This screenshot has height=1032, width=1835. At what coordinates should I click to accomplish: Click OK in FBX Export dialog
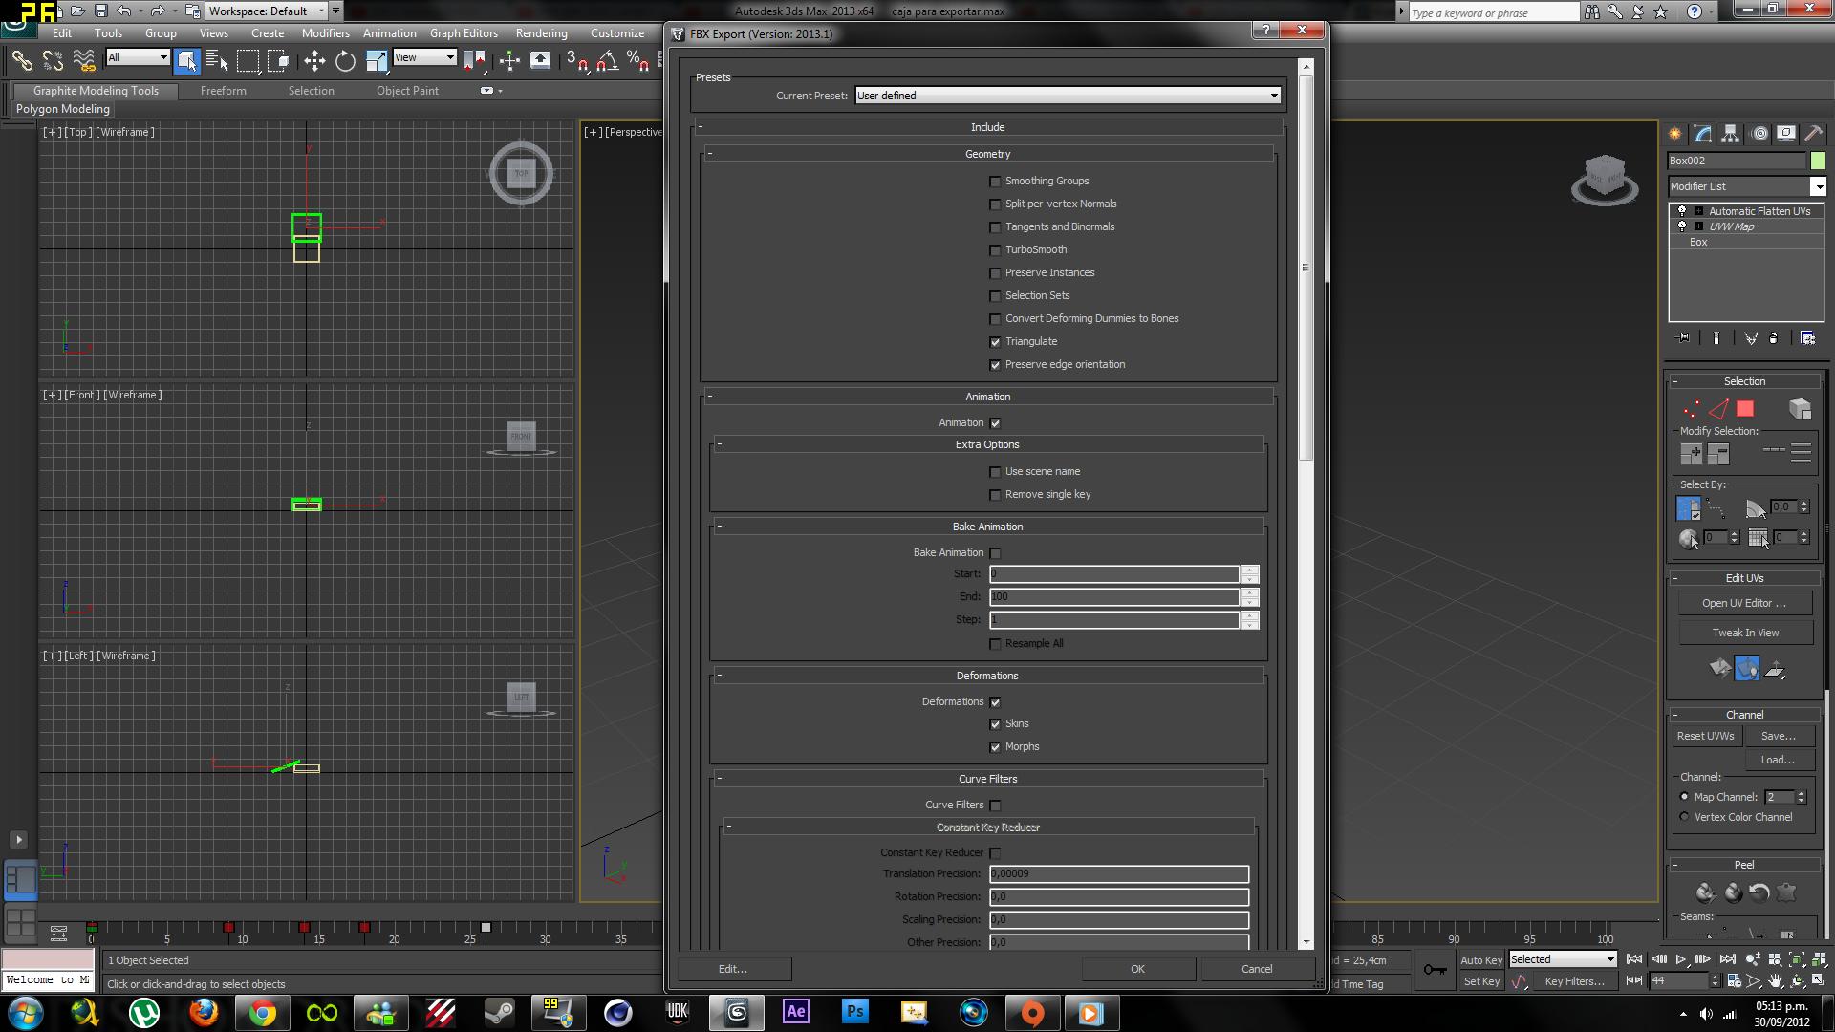pos(1137,969)
